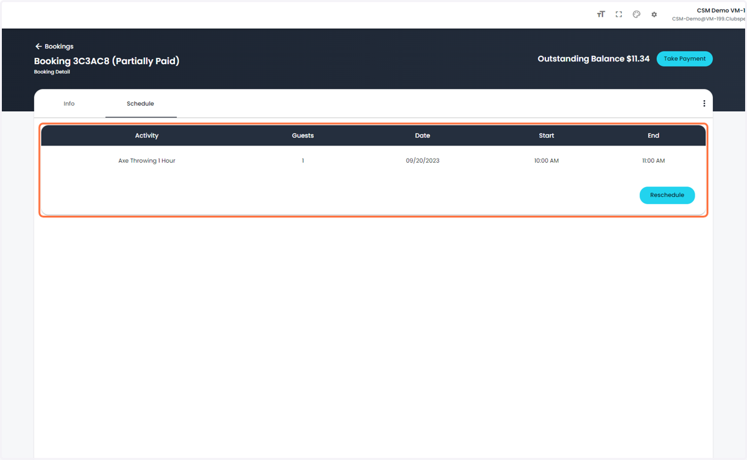
Task: Click the Outstanding Balance $11.34 text
Action: [593, 59]
